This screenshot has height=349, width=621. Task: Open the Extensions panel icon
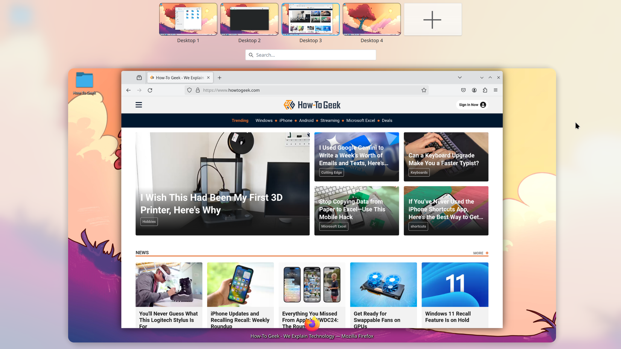[x=485, y=90]
